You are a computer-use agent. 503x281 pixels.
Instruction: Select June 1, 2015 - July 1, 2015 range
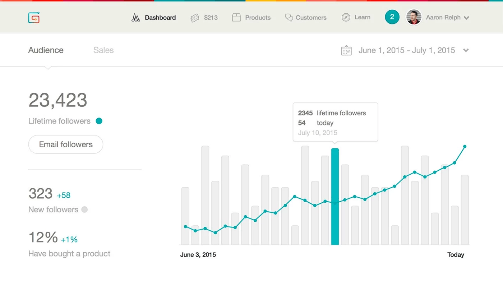[x=407, y=51]
